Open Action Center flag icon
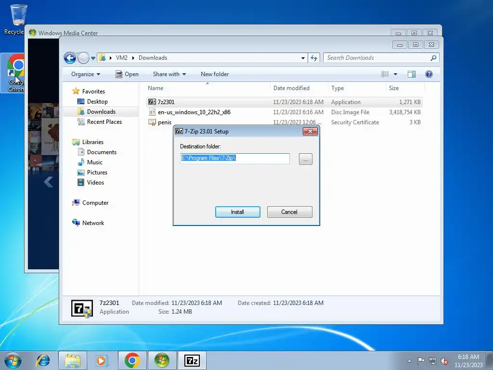 tap(421, 361)
